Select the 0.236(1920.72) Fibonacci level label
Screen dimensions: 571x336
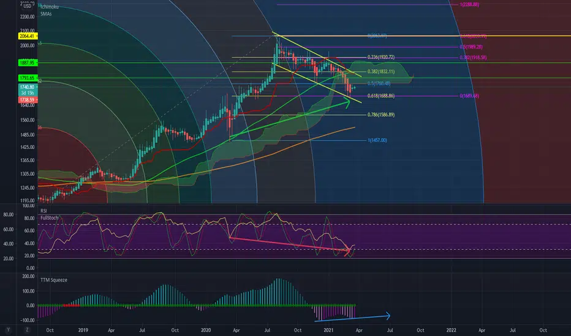381,57
